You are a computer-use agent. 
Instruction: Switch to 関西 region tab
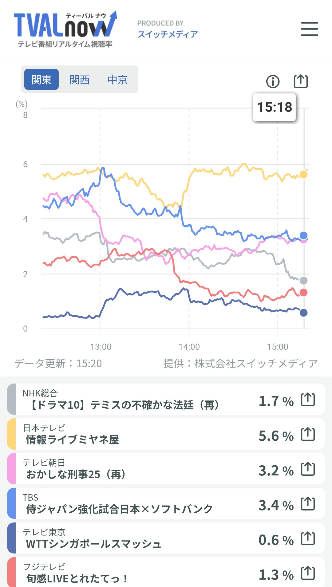[x=79, y=80]
